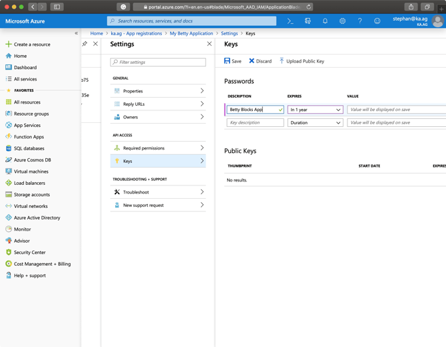This screenshot has width=446, height=347.
Task: Open SQL databases icon in sidebar
Action: [9, 148]
